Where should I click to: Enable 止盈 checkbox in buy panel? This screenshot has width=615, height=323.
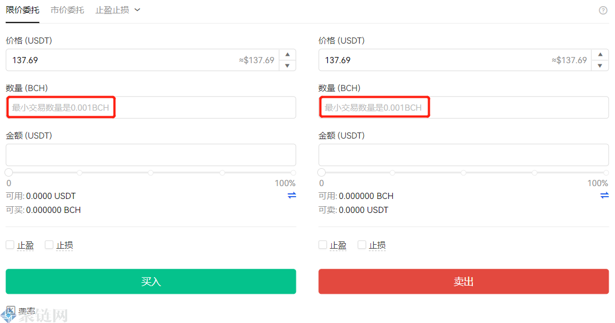pyautogui.click(x=10, y=245)
